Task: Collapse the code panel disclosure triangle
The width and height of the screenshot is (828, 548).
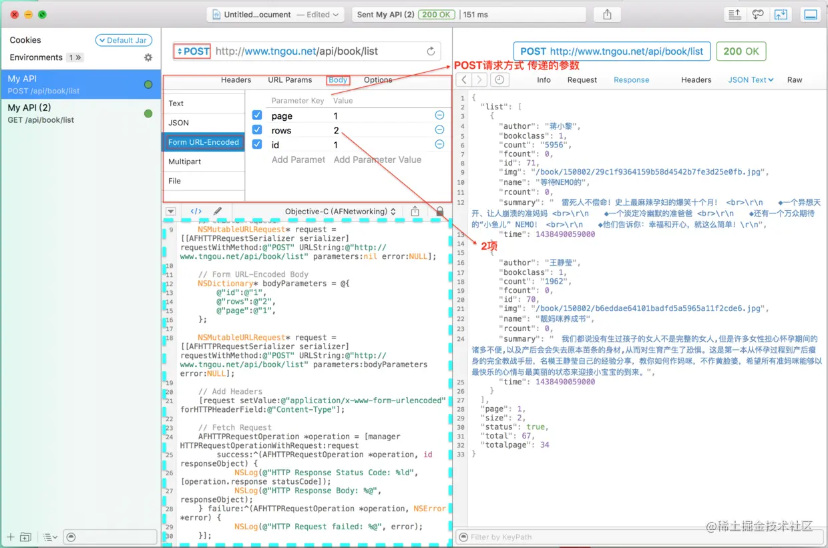Action: coord(171,211)
